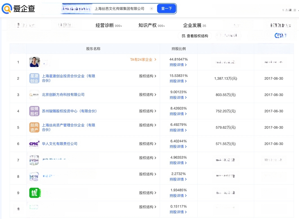Open 华人文化有限责任公司 link
The width and height of the screenshot is (299, 219).
59,144
